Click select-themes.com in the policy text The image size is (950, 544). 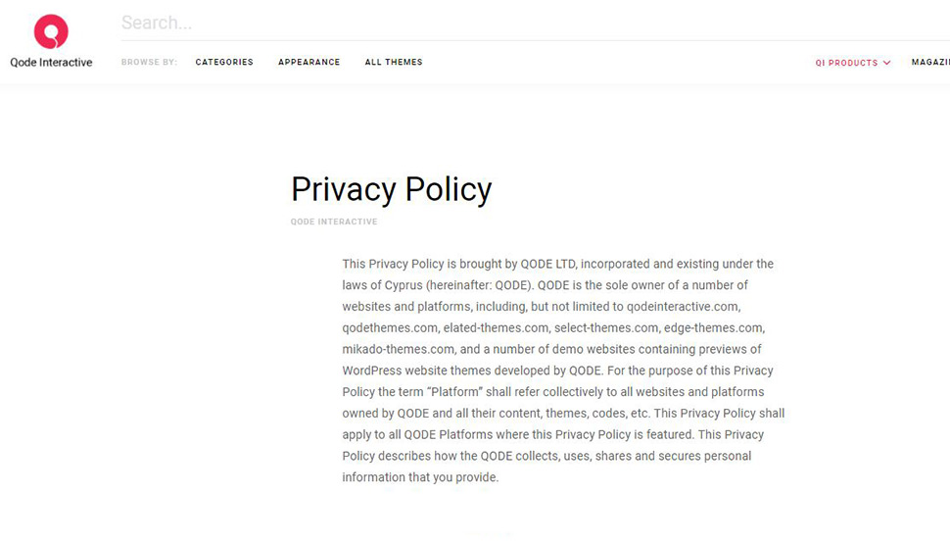(606, 328)
